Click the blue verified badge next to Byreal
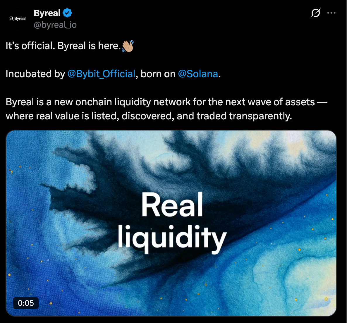Viewport: 347px width, 323px height. pyautogui.click(x=67, y=13)
